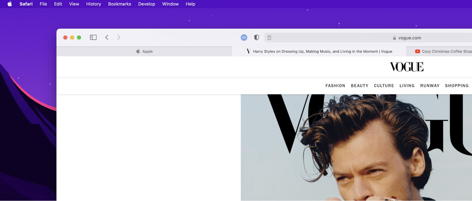This screenshot has width=472, height=201.
Task: Open the File menu
Action: (43, 4)
